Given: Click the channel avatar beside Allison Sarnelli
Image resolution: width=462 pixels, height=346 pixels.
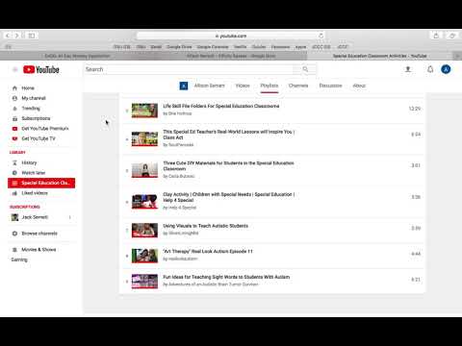Looking at the screenshot, I should click(184, 86).
